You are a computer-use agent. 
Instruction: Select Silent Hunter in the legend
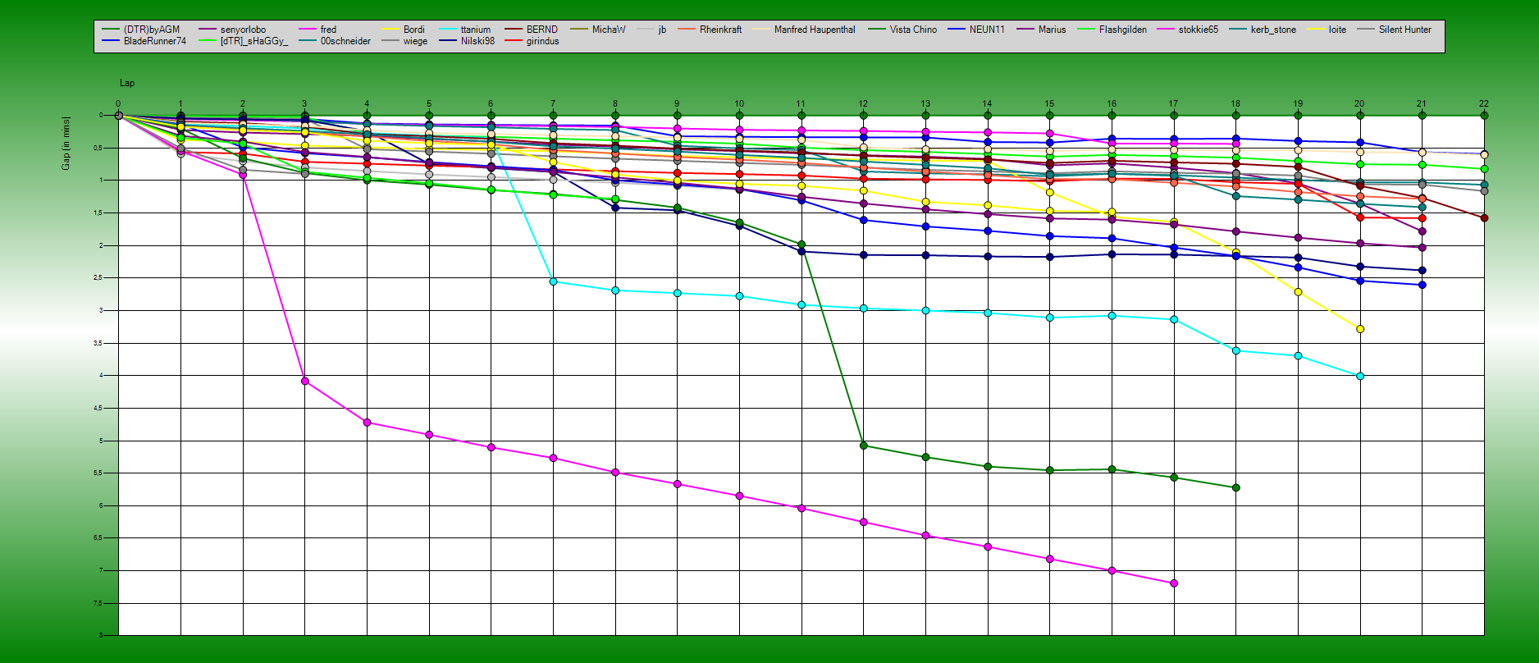pos(1395,30)
